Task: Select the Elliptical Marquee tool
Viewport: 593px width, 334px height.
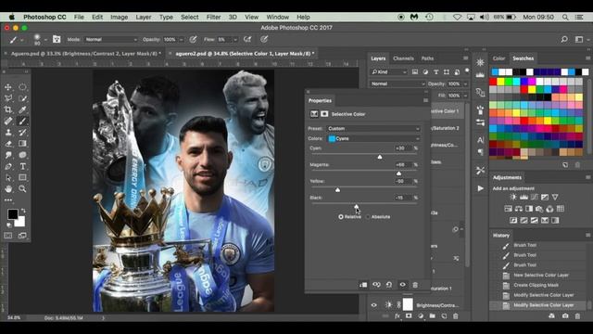Action: (x=22, y=87)
